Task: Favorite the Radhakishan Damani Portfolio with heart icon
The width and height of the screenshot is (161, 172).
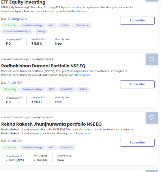Action: pyautogui.click(x=152, y=59)
